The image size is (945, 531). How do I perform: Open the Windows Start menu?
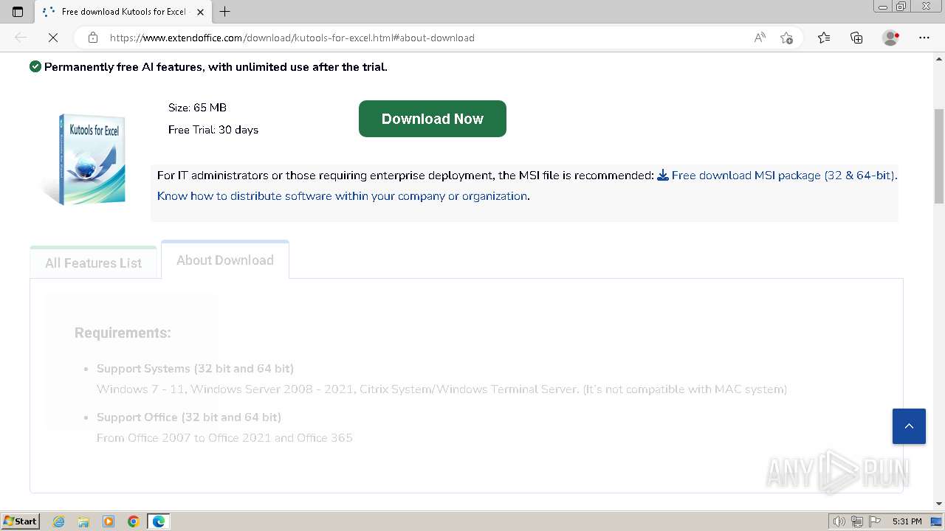tap(21, 521)
